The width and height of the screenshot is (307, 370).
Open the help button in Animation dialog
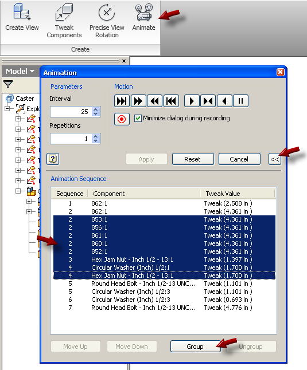click(53, 159)
